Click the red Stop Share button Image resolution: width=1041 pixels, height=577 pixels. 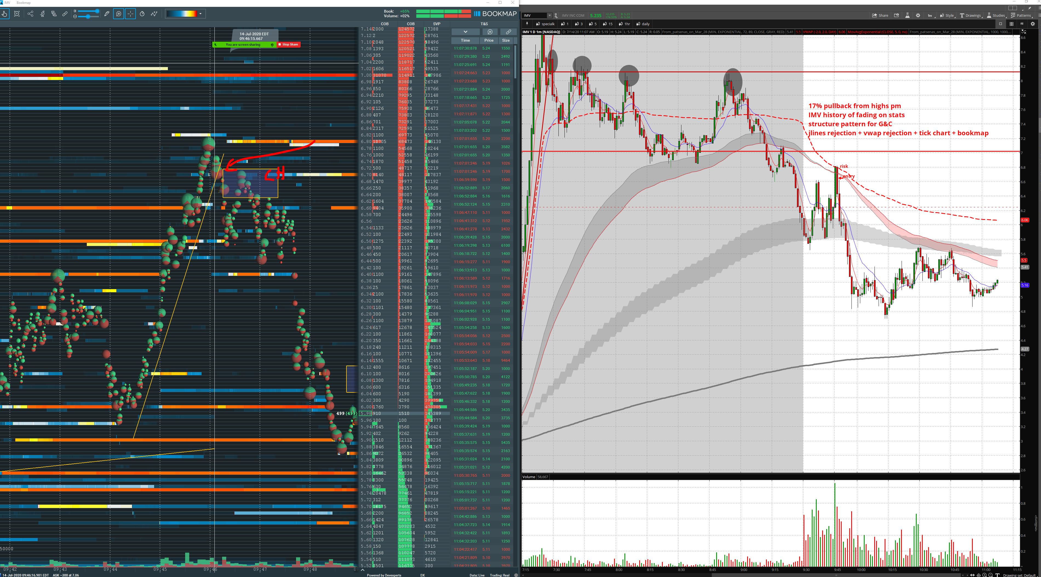pyautogui.click(x=288, y=44)
